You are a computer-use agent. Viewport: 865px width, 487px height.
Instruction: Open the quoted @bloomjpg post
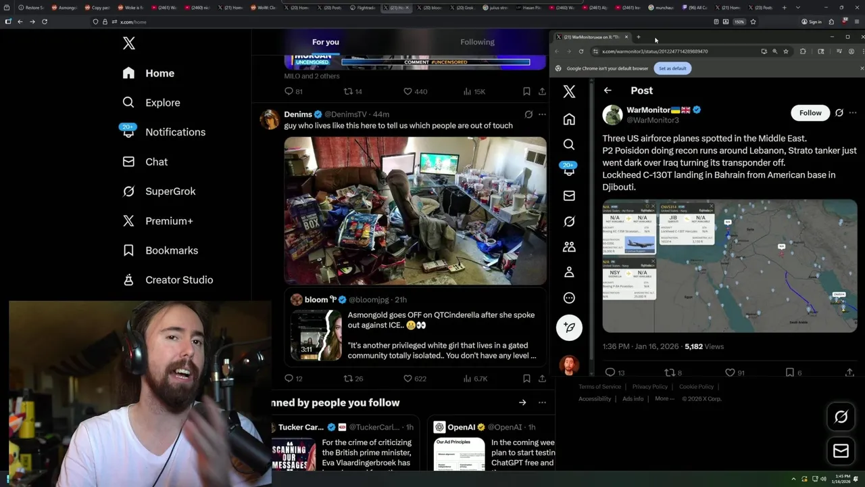point(415,327)
